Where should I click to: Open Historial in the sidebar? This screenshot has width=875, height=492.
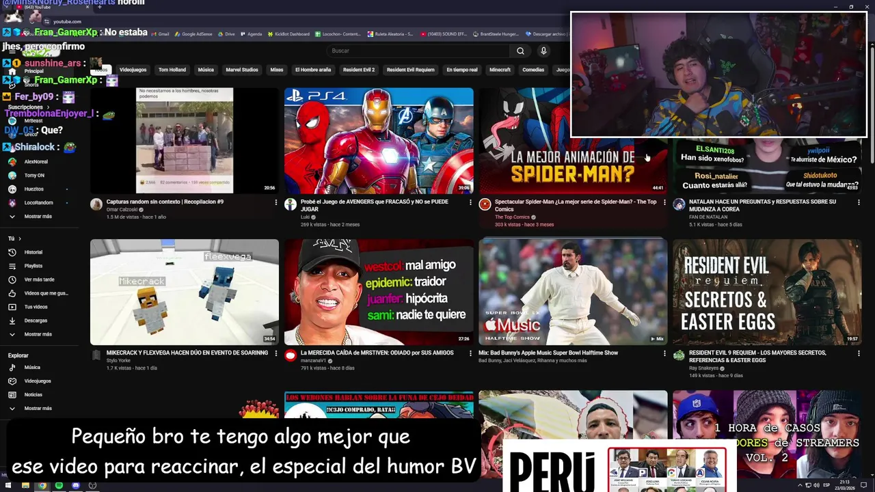pos(33,252)
